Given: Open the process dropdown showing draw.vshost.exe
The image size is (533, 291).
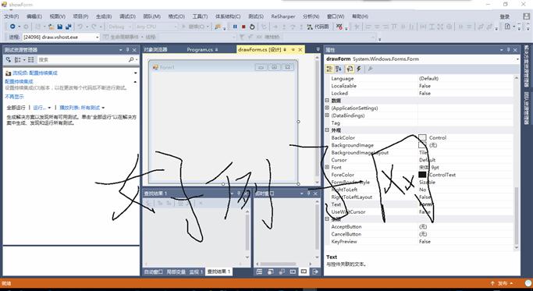Looking at the screenshot, I should click(x=98, y=37).
